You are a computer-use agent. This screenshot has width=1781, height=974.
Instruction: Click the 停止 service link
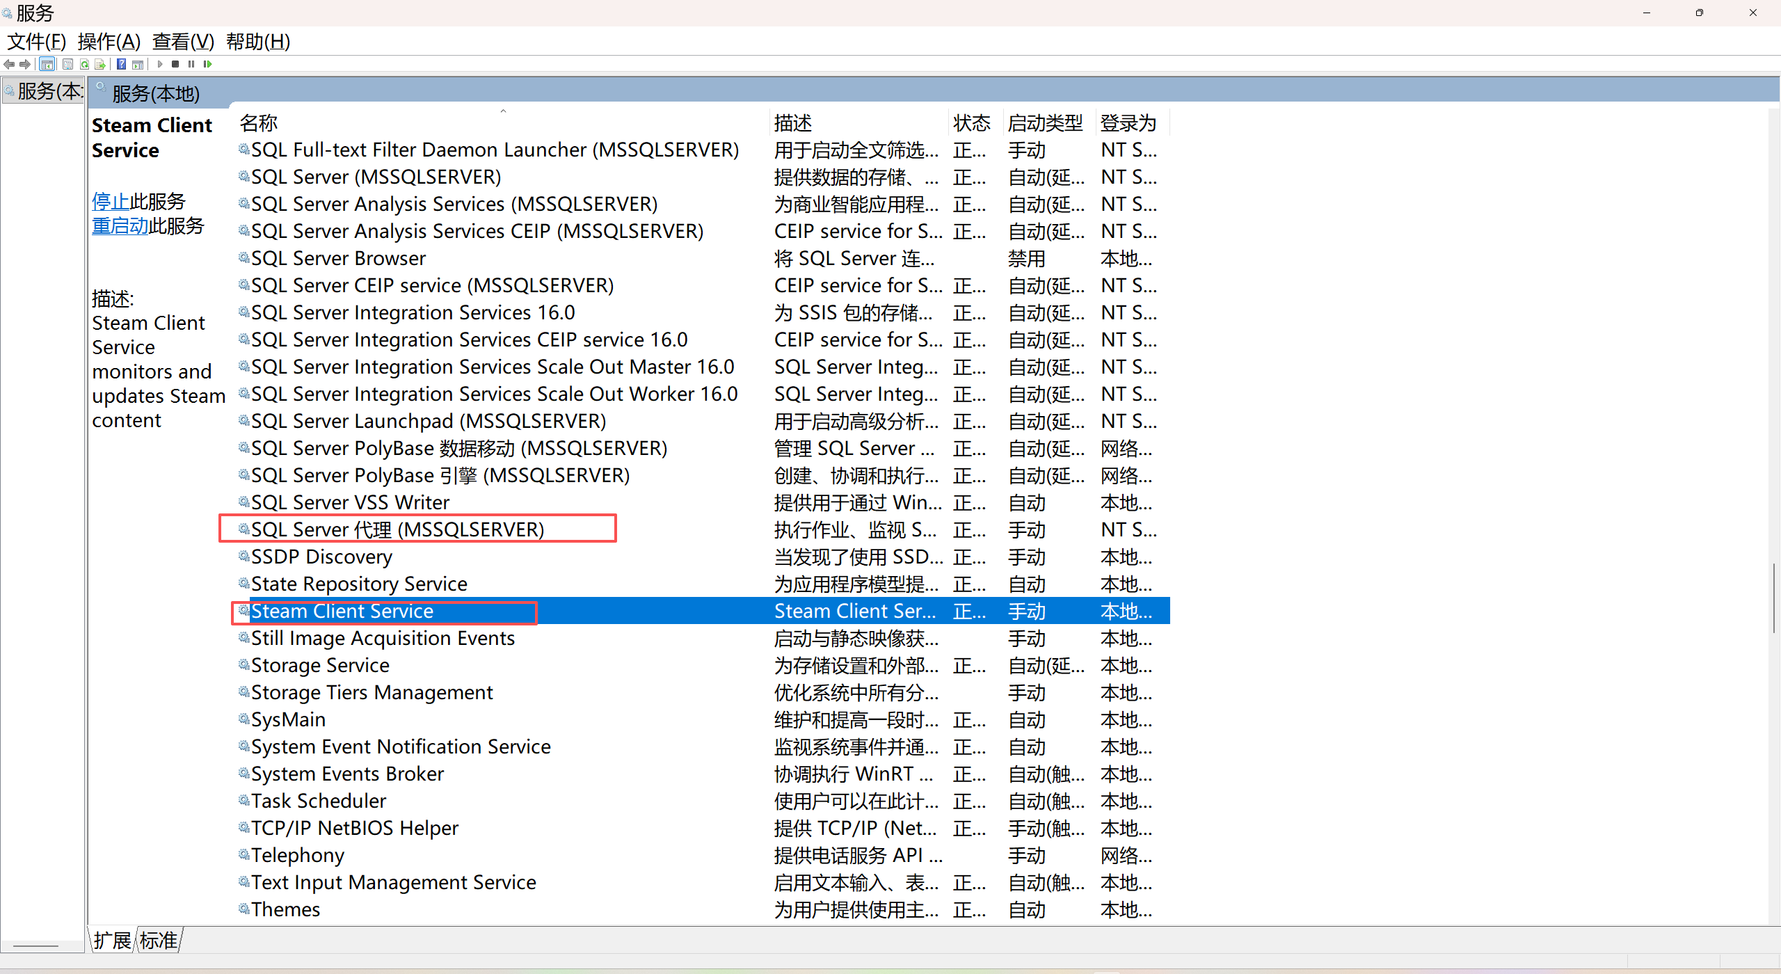point(110,202)
